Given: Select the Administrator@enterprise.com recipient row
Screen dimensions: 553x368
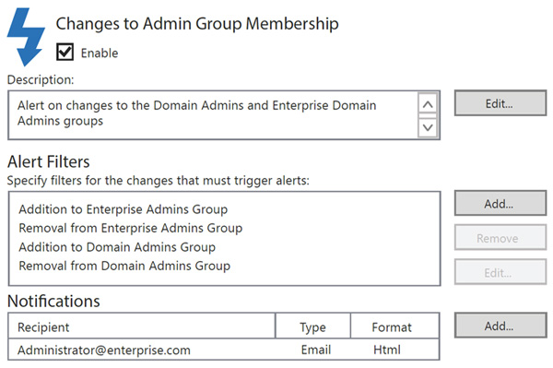Looking at the screenshot, I should [224, 350].
